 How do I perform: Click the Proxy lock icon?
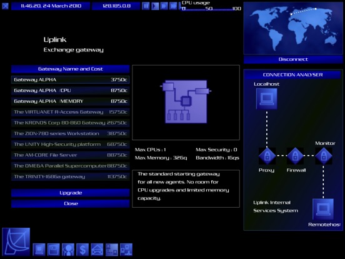267,156
